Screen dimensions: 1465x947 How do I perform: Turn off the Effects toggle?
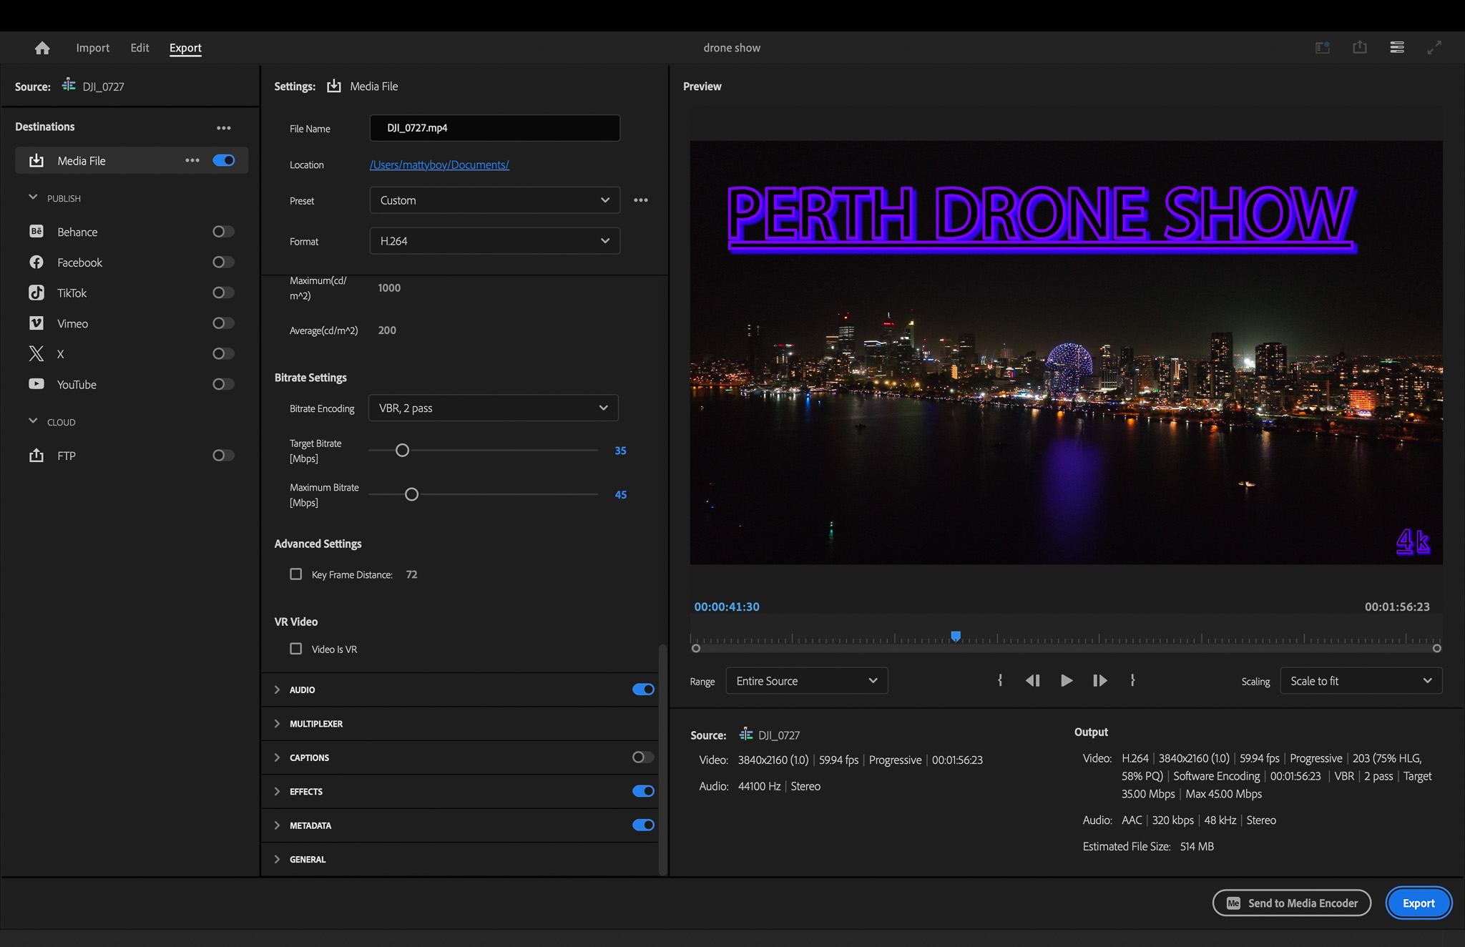tap(643, 790)
